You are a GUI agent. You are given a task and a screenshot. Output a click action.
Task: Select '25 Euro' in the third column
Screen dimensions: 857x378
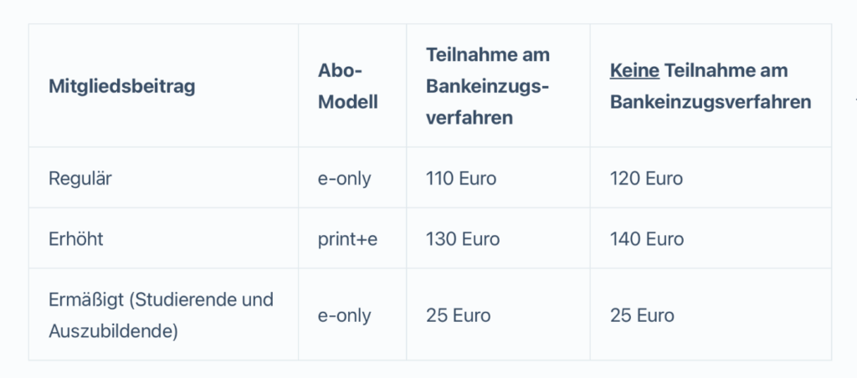458,315
